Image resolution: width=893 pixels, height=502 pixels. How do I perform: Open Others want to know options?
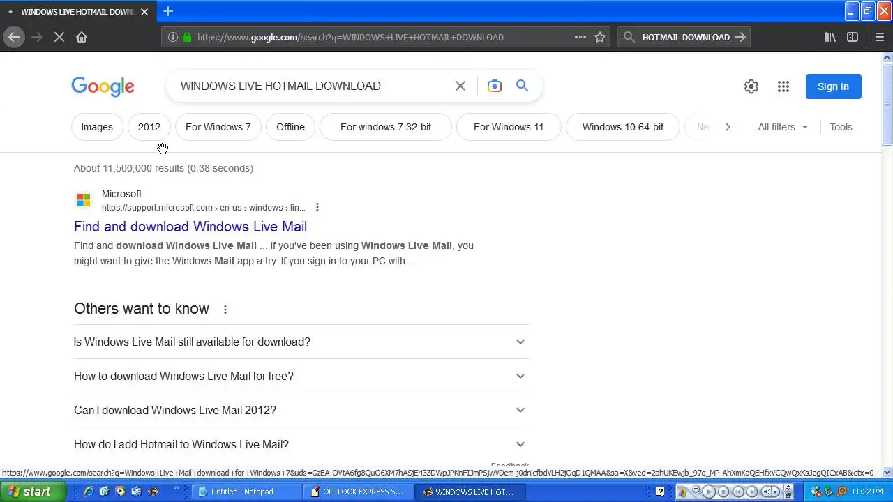click(225, 310)
